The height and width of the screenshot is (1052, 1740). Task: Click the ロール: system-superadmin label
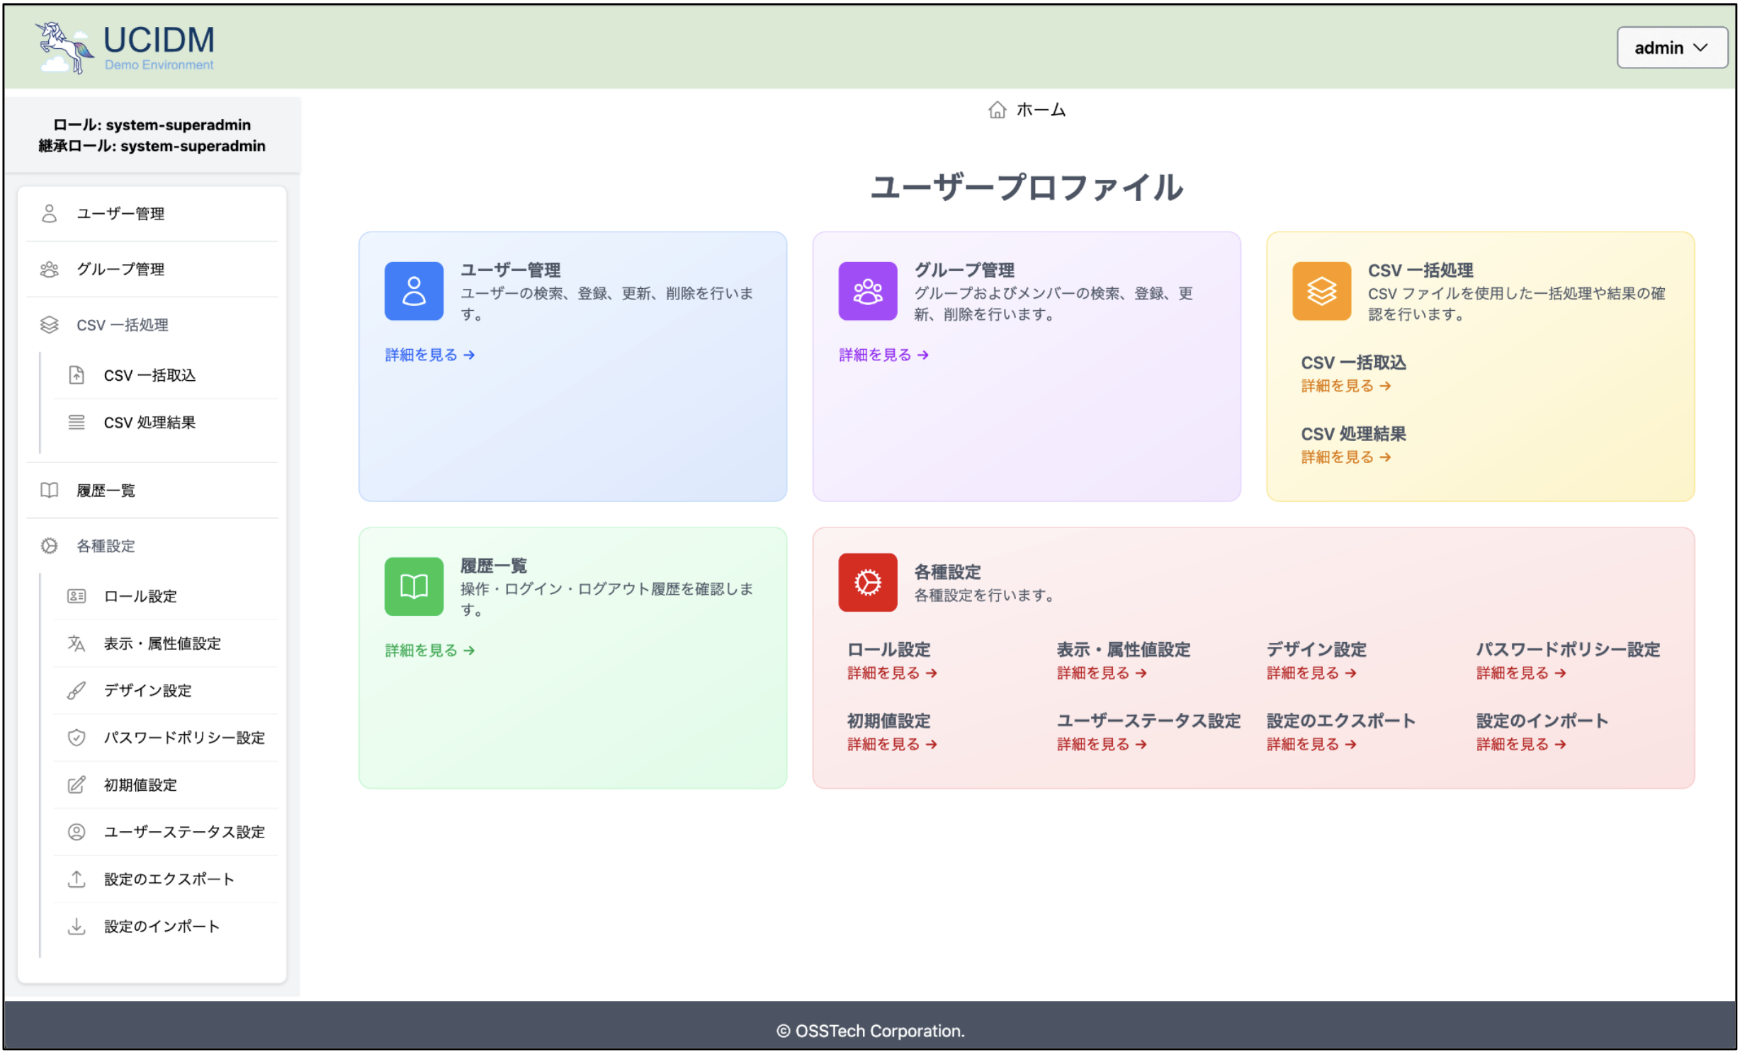click(x=152, y=125)
